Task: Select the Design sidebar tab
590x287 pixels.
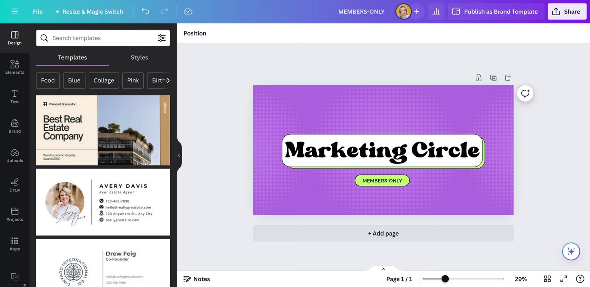Action: pos(15,38)
